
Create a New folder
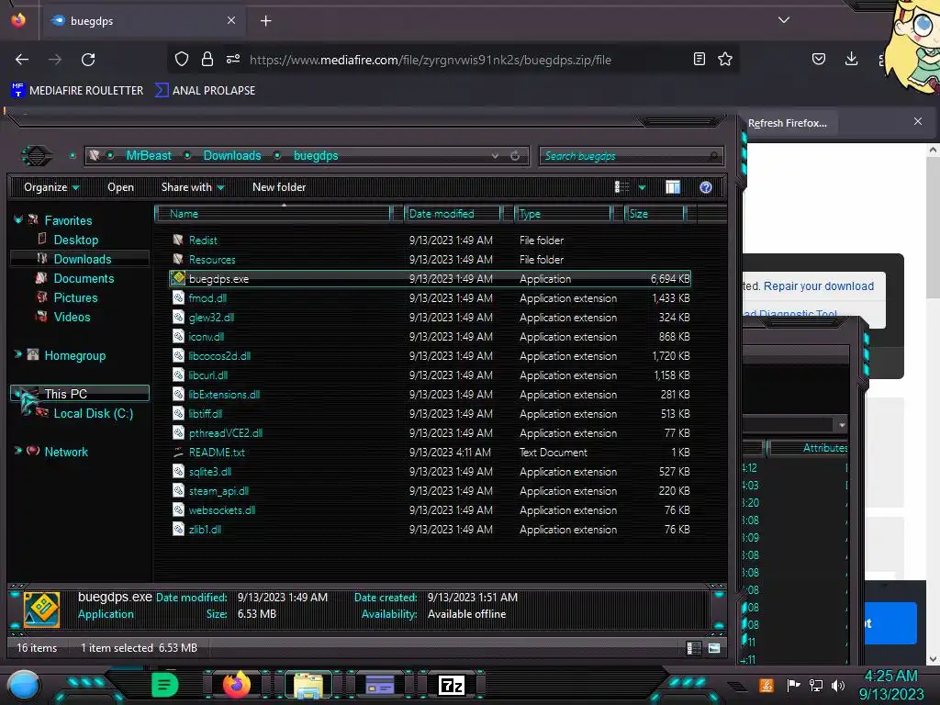click(x=279, y=187)
